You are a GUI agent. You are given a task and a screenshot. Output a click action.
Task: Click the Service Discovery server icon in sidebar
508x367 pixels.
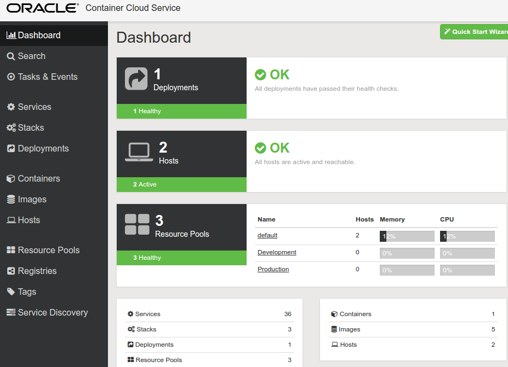tap(11, 312)
